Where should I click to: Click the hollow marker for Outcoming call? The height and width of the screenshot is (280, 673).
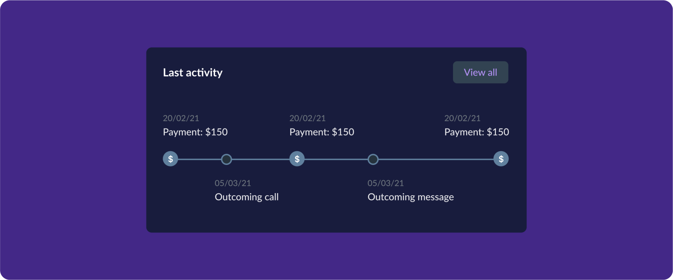click(226, 159)
